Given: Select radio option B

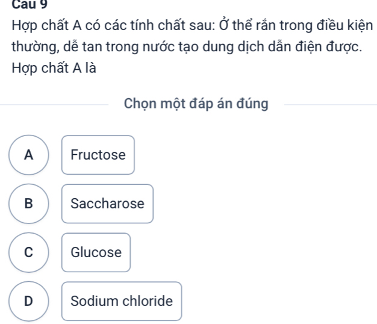Looking at the screenshot, I should (28, 204).
